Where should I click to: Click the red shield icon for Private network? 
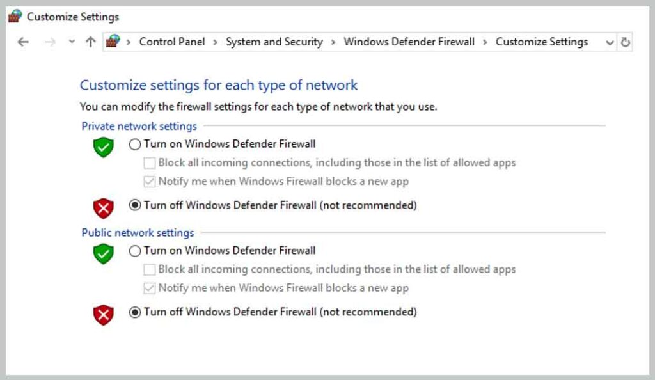(102, 207)
